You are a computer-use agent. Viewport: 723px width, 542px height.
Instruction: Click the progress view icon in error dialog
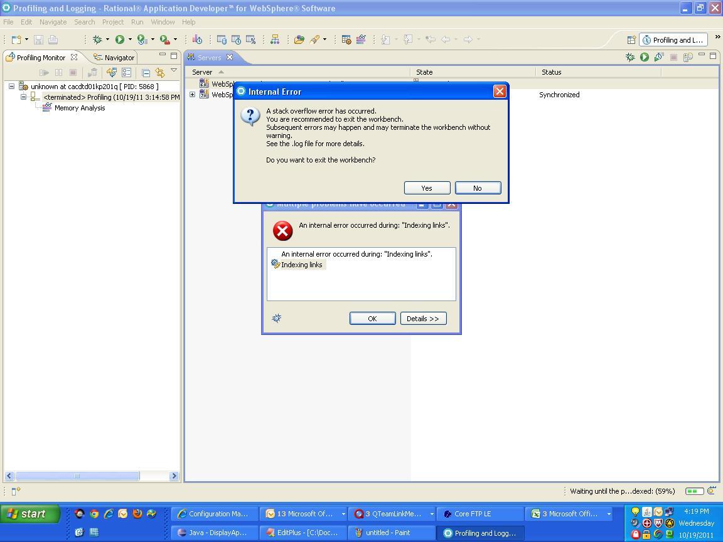[277, 318]
